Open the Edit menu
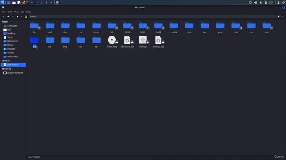The width and height of the screenshot is (286, 160). (10, 12)
